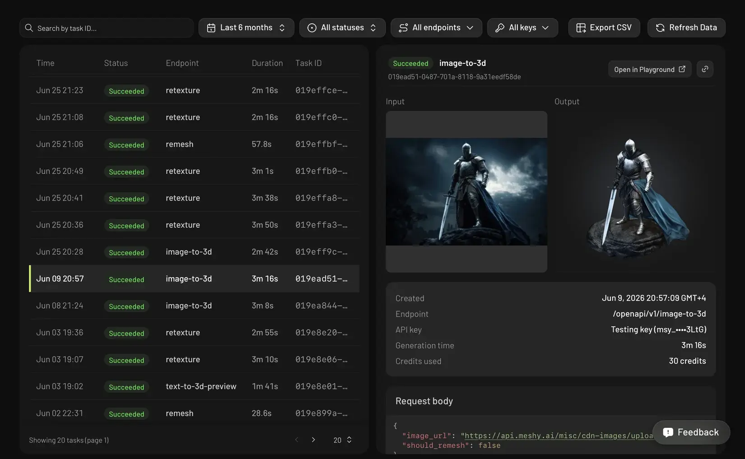Click the Succeeded badge in details header
This screenshot has width=745, height=459.
pos(410,63)
